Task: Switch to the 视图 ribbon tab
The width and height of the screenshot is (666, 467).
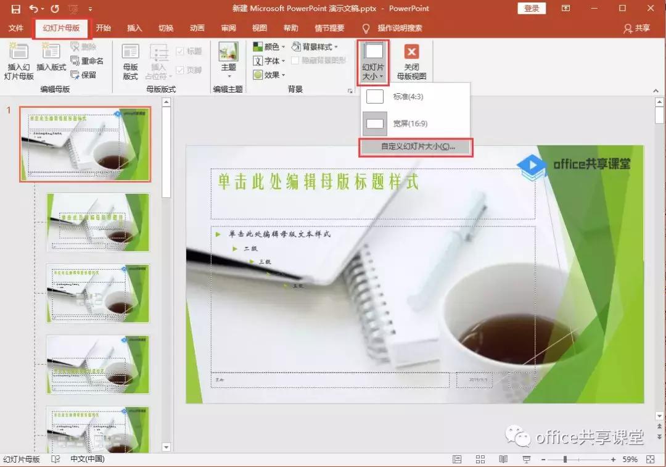Action: click(x=260, y=28)
